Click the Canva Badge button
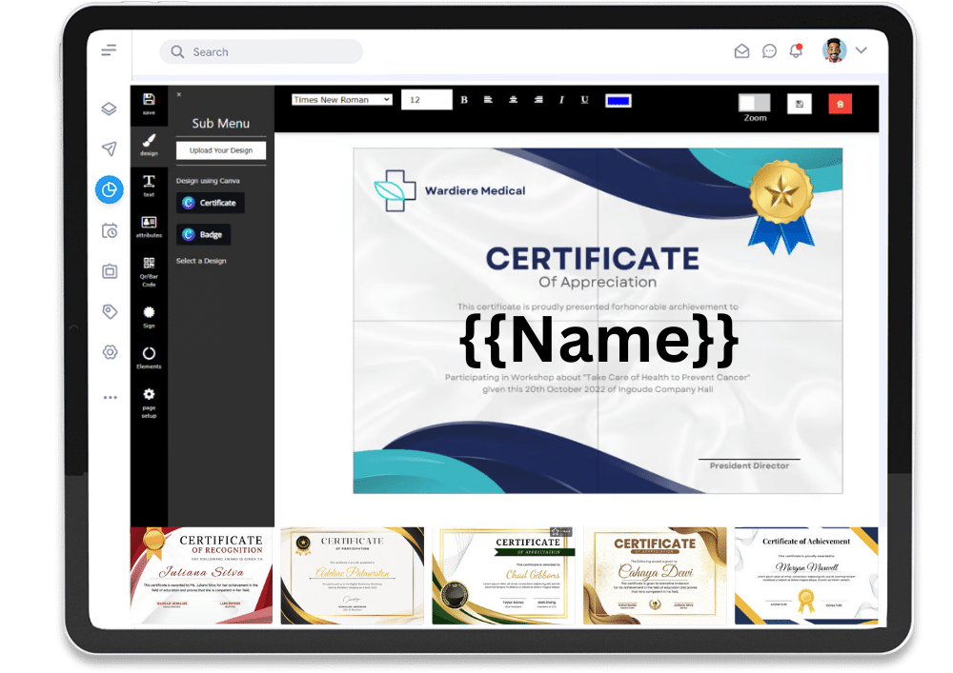 coord(204,234)
